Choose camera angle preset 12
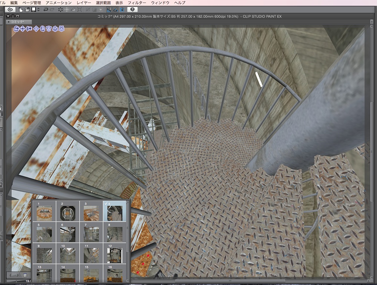 click(x=115, y=253)
